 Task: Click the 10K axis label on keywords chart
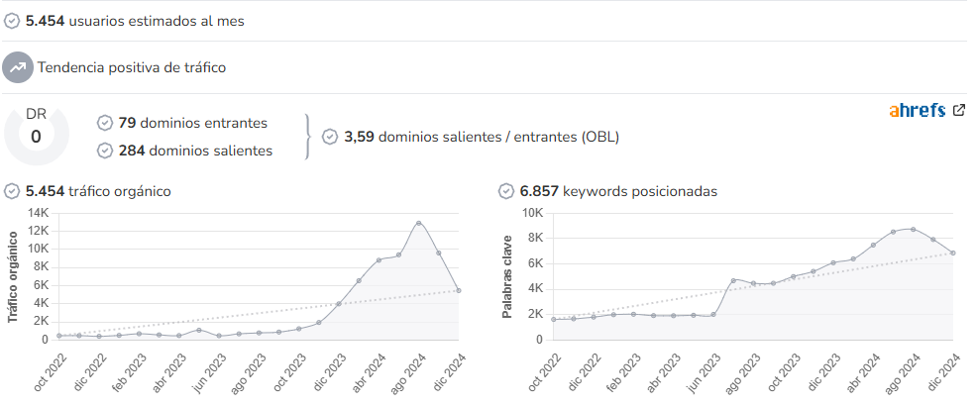click(x=533, y=213)
